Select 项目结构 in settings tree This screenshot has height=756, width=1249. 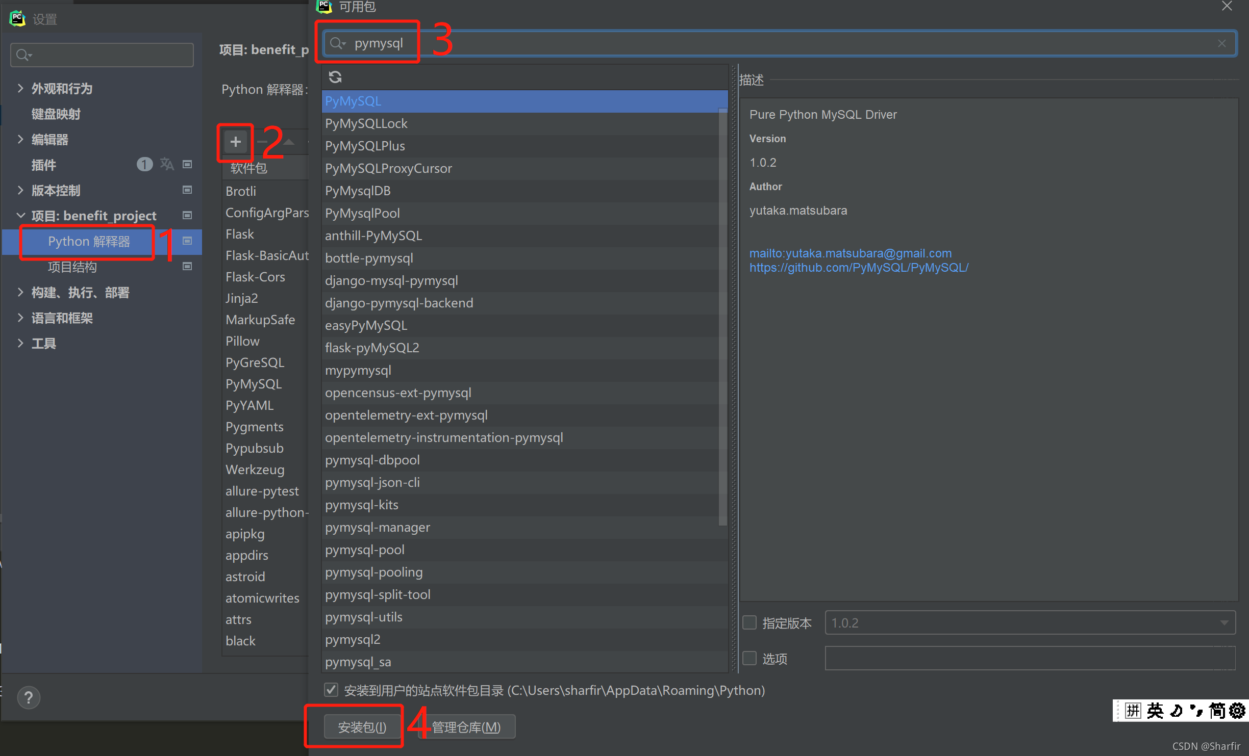tap(72, 267)
